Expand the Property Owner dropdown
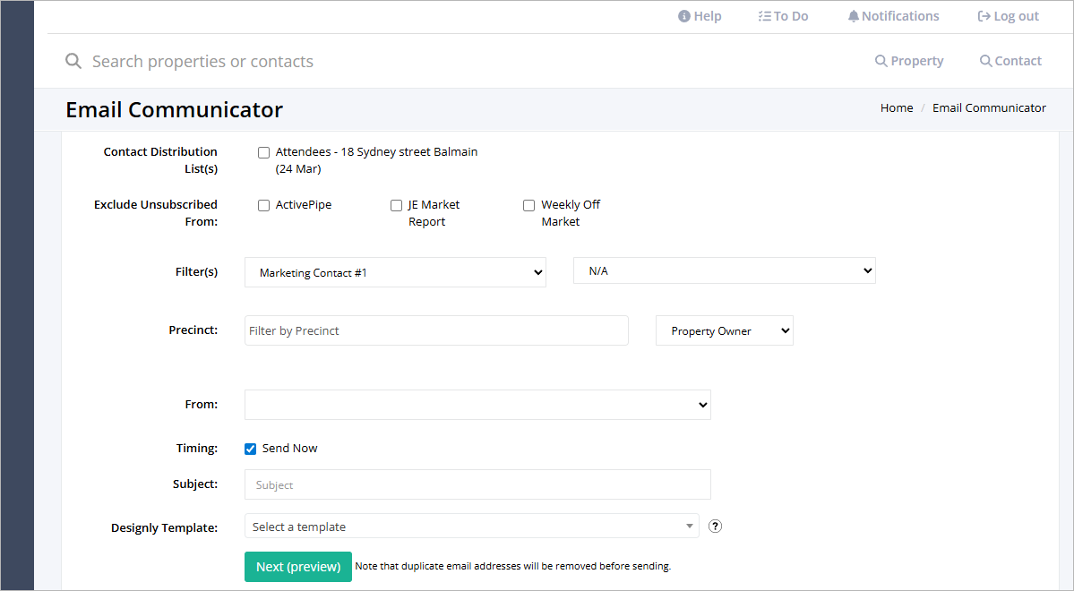Viewport: 1074px width, 591px height. [724, 330]
